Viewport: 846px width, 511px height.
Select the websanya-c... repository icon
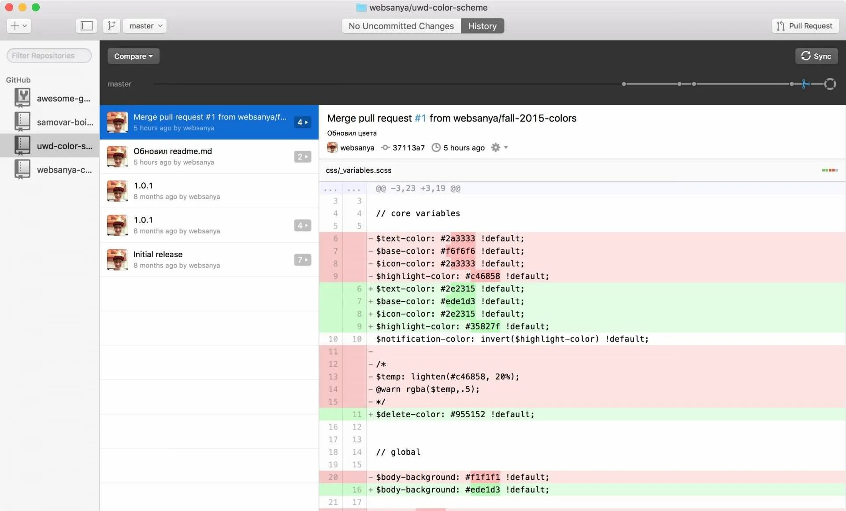click(22, 169)
